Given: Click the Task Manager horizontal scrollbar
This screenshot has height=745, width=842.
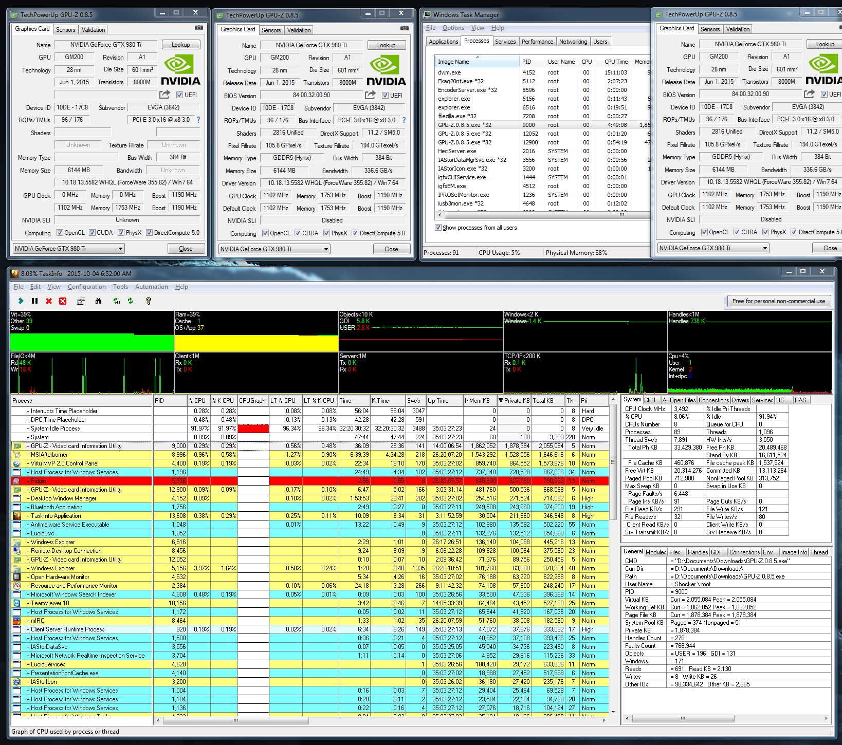Looking at the screenshot, I should point(542,215).
